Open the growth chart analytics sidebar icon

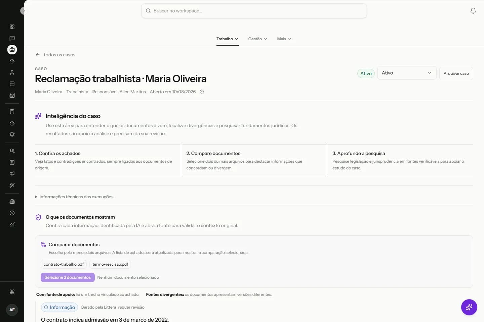[x=12, y=224]
